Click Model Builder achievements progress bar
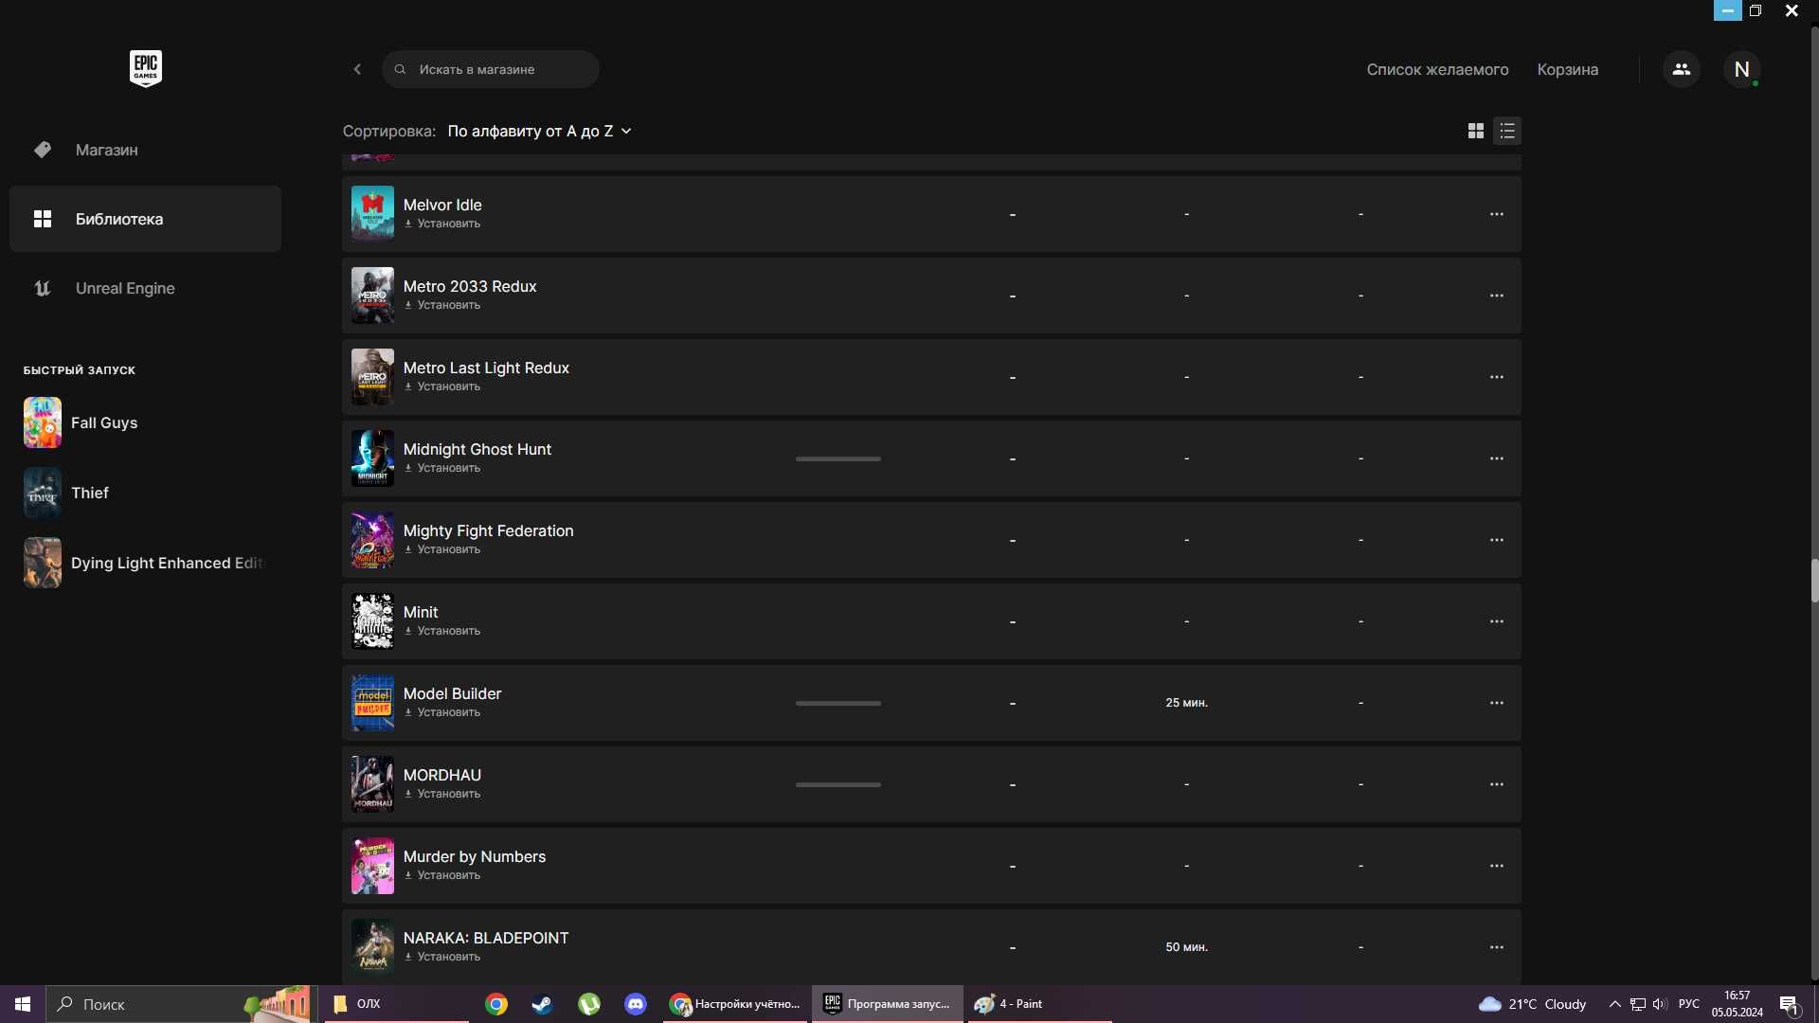The image size is (1819, 1023). [x=838, y=704]
